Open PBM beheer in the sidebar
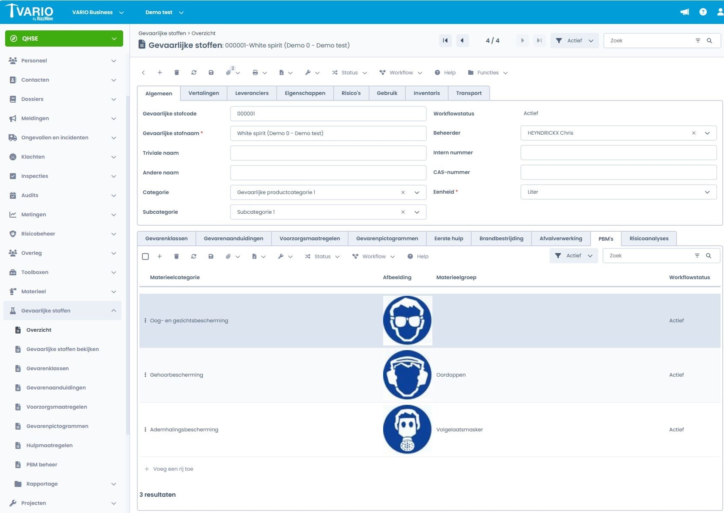 coord(41,465)
